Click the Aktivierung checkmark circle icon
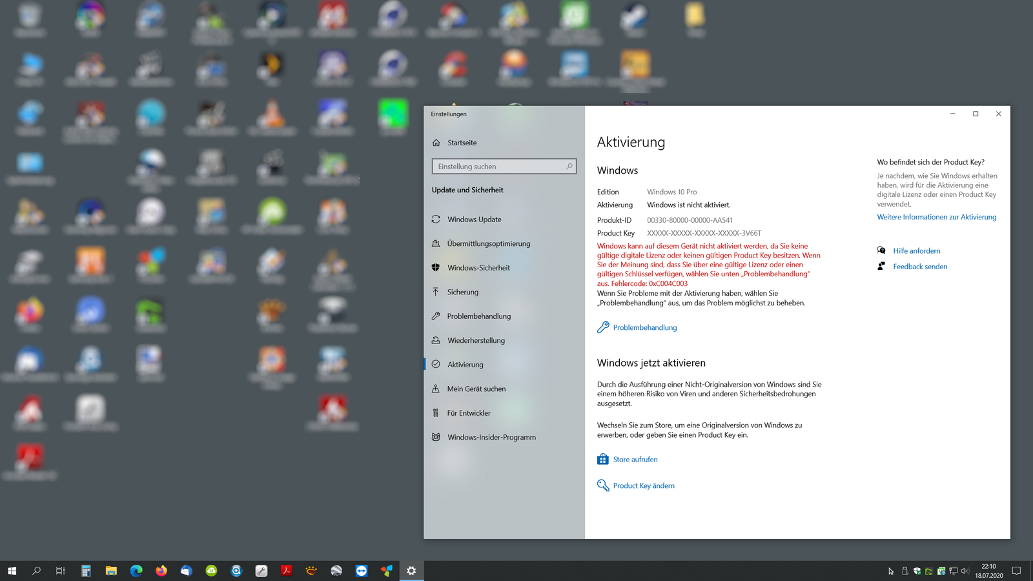This screenshot has height=581, width=1033. click(x=436, y=364)
